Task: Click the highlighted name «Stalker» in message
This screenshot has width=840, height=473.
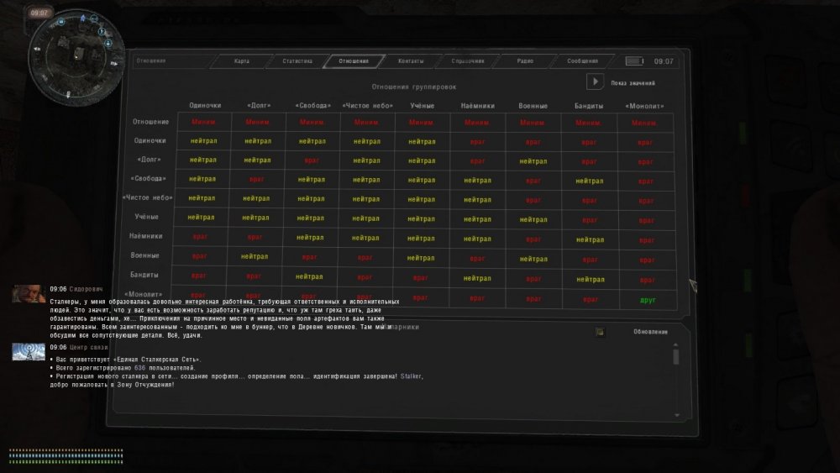Action: click(x=411, y=376)
